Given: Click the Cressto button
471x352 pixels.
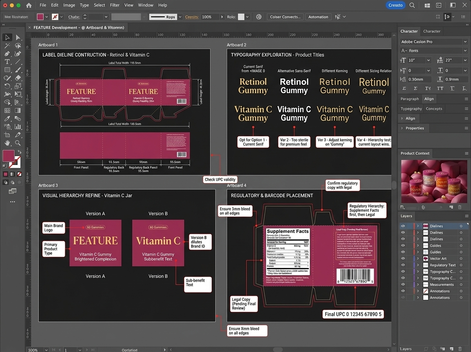Looking at the screenshot, I should pyautogui.click(x=395, y=5).
